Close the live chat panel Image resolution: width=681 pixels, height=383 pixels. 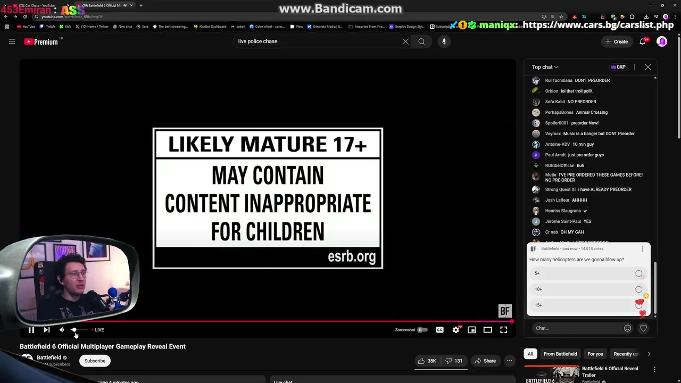648,67
